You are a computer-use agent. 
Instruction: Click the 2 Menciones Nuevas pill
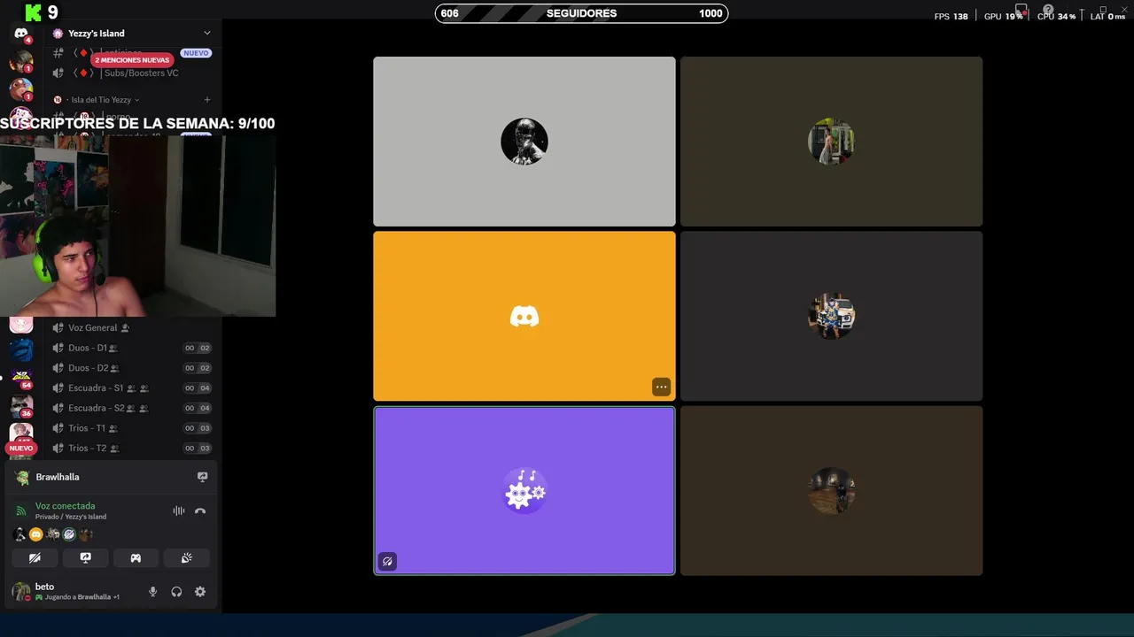[x=132, y=60]
